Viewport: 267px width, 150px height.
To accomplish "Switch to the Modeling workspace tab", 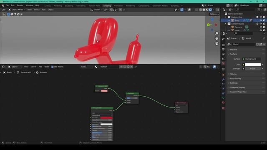I will [x=58, y=5].
